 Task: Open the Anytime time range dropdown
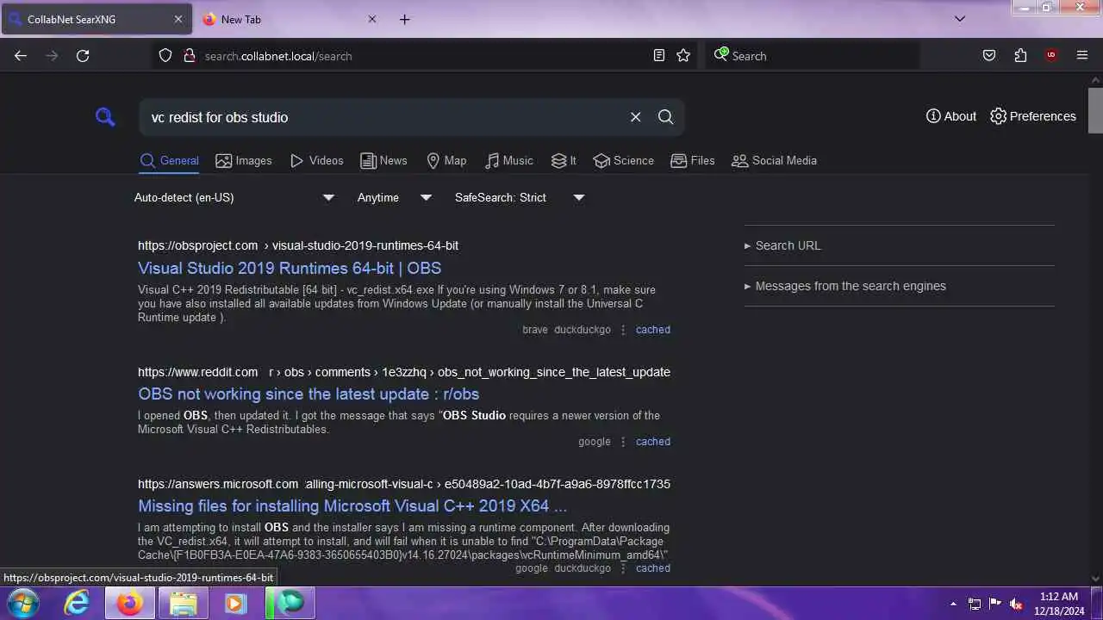pyautogui.click(x=395, y=198)
